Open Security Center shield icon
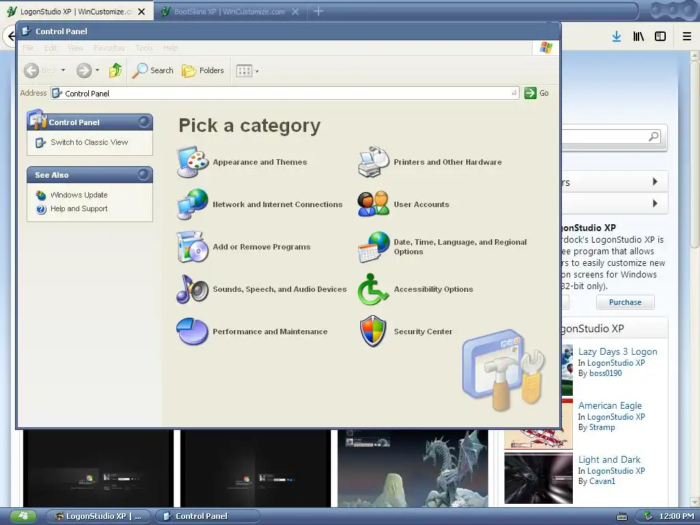Screen dimensions: 700x525 coord(373,332)
